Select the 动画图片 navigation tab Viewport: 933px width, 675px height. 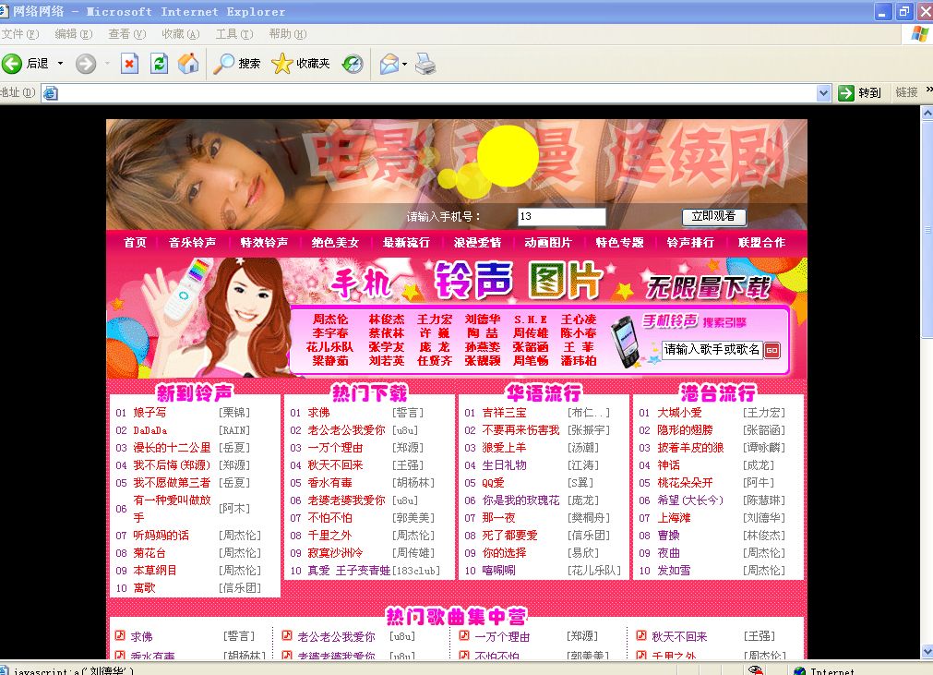548,242
